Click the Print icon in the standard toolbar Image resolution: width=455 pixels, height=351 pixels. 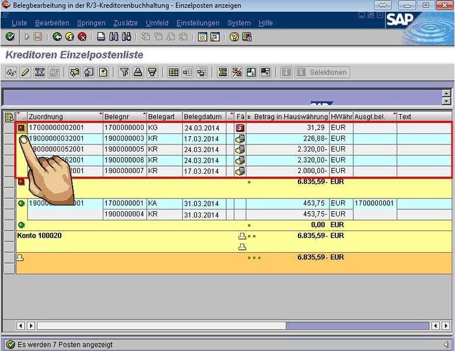click(101, 37)
